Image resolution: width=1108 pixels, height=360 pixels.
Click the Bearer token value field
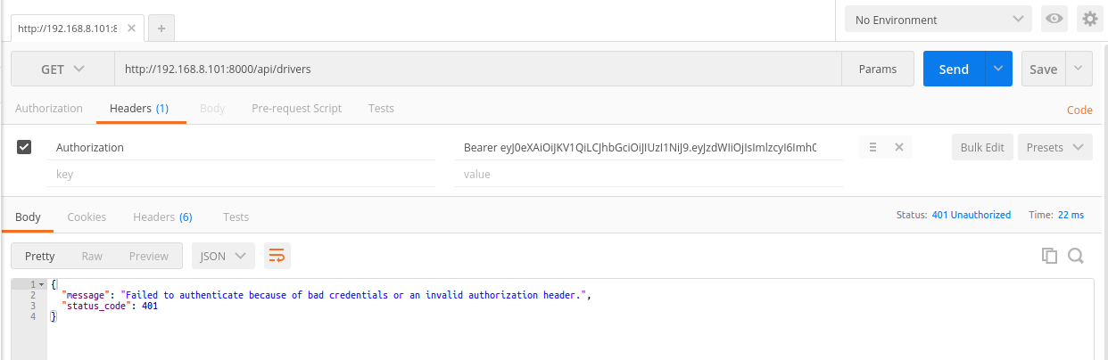pyautogui.click(x=649, y=147)
